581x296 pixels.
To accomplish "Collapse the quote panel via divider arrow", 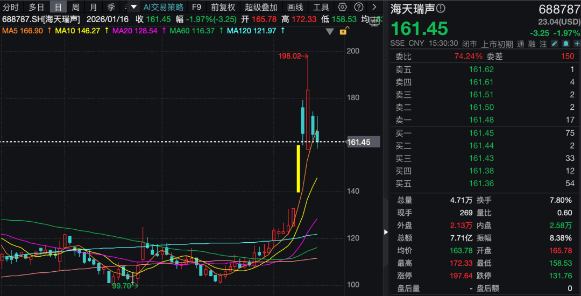I will coord(385,232).
